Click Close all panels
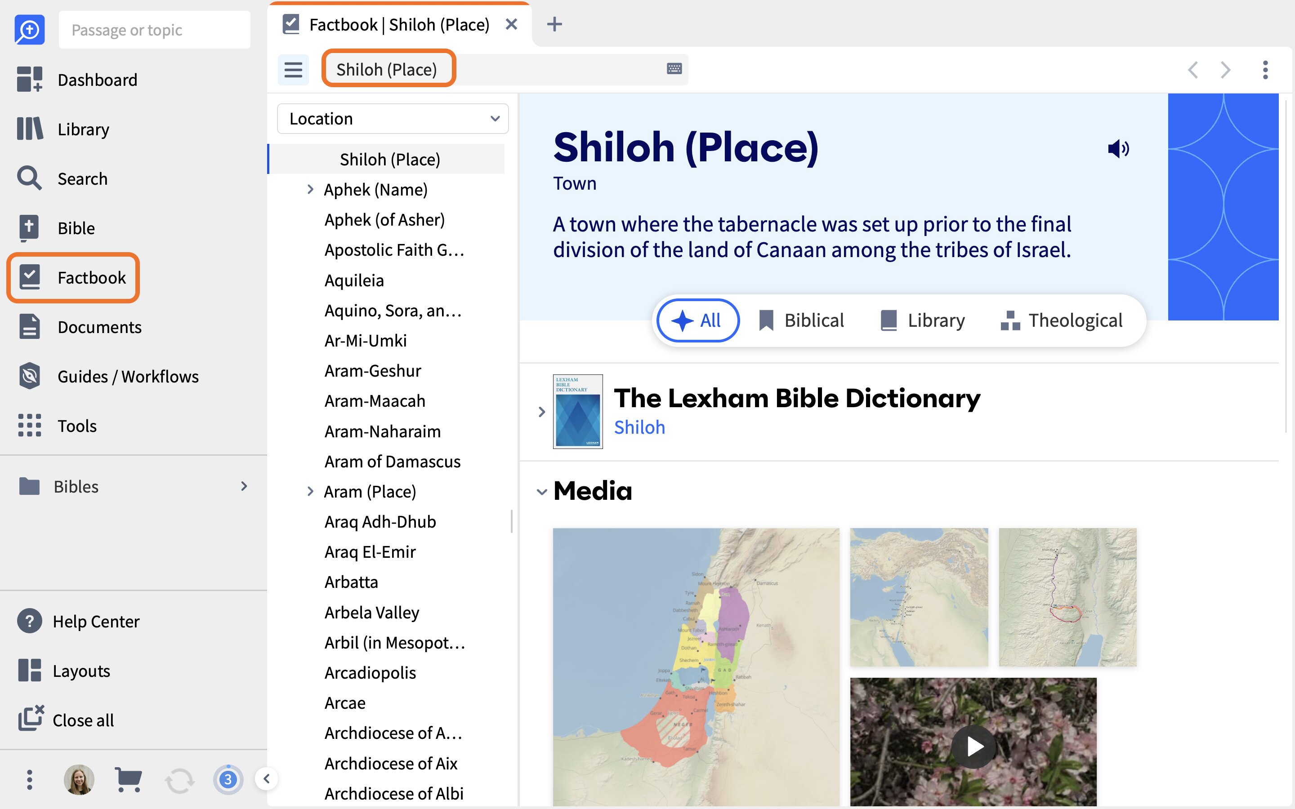The height and width of the screenshot is (809, 1295). click(66, 720)
